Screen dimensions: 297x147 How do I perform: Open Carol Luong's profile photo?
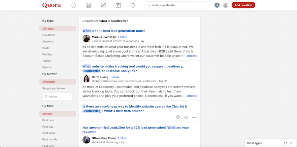point(86,79)
